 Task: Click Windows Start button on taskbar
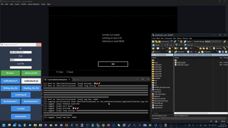point(4,125)
